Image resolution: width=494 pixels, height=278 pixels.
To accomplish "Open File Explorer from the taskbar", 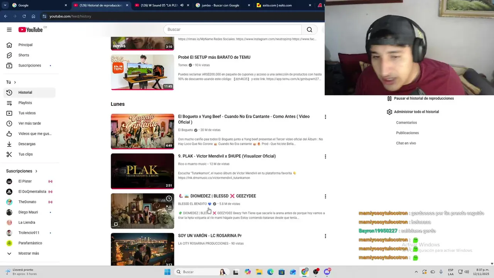I will point(259,272).
